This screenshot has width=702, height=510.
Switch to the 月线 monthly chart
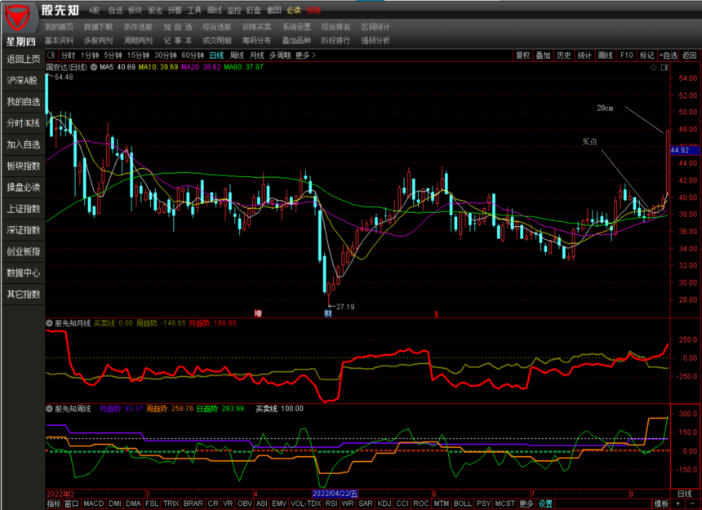[x=257, y=55]
